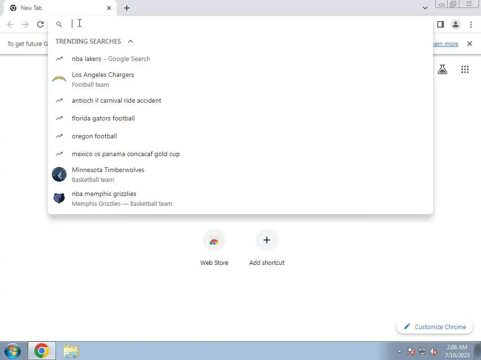Viewport: 481px width, 360px height.
Task: Select Minnesota Timberwolves suggestion
Action: click(x=240, y=174)
